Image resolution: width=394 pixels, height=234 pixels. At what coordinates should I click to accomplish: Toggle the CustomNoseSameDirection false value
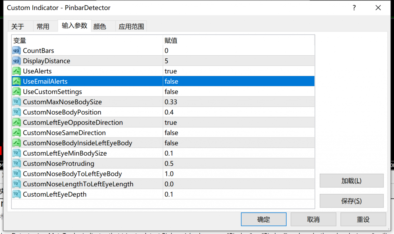(171, 133)
